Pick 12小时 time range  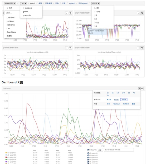[97, 12]
